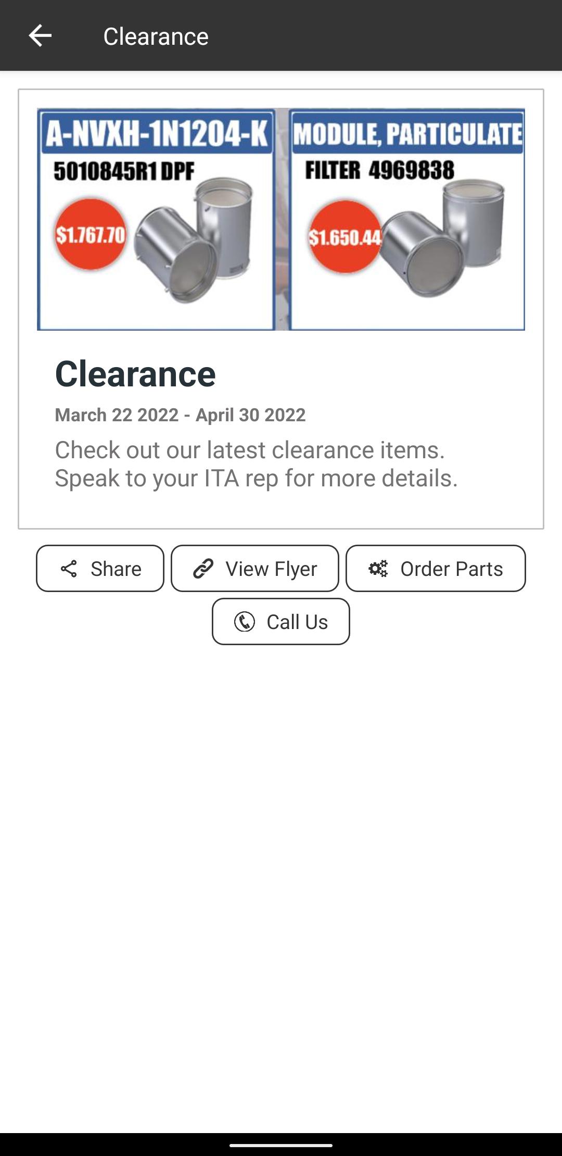Tap the bold Clearance card heading

click(x=135, y=374)
